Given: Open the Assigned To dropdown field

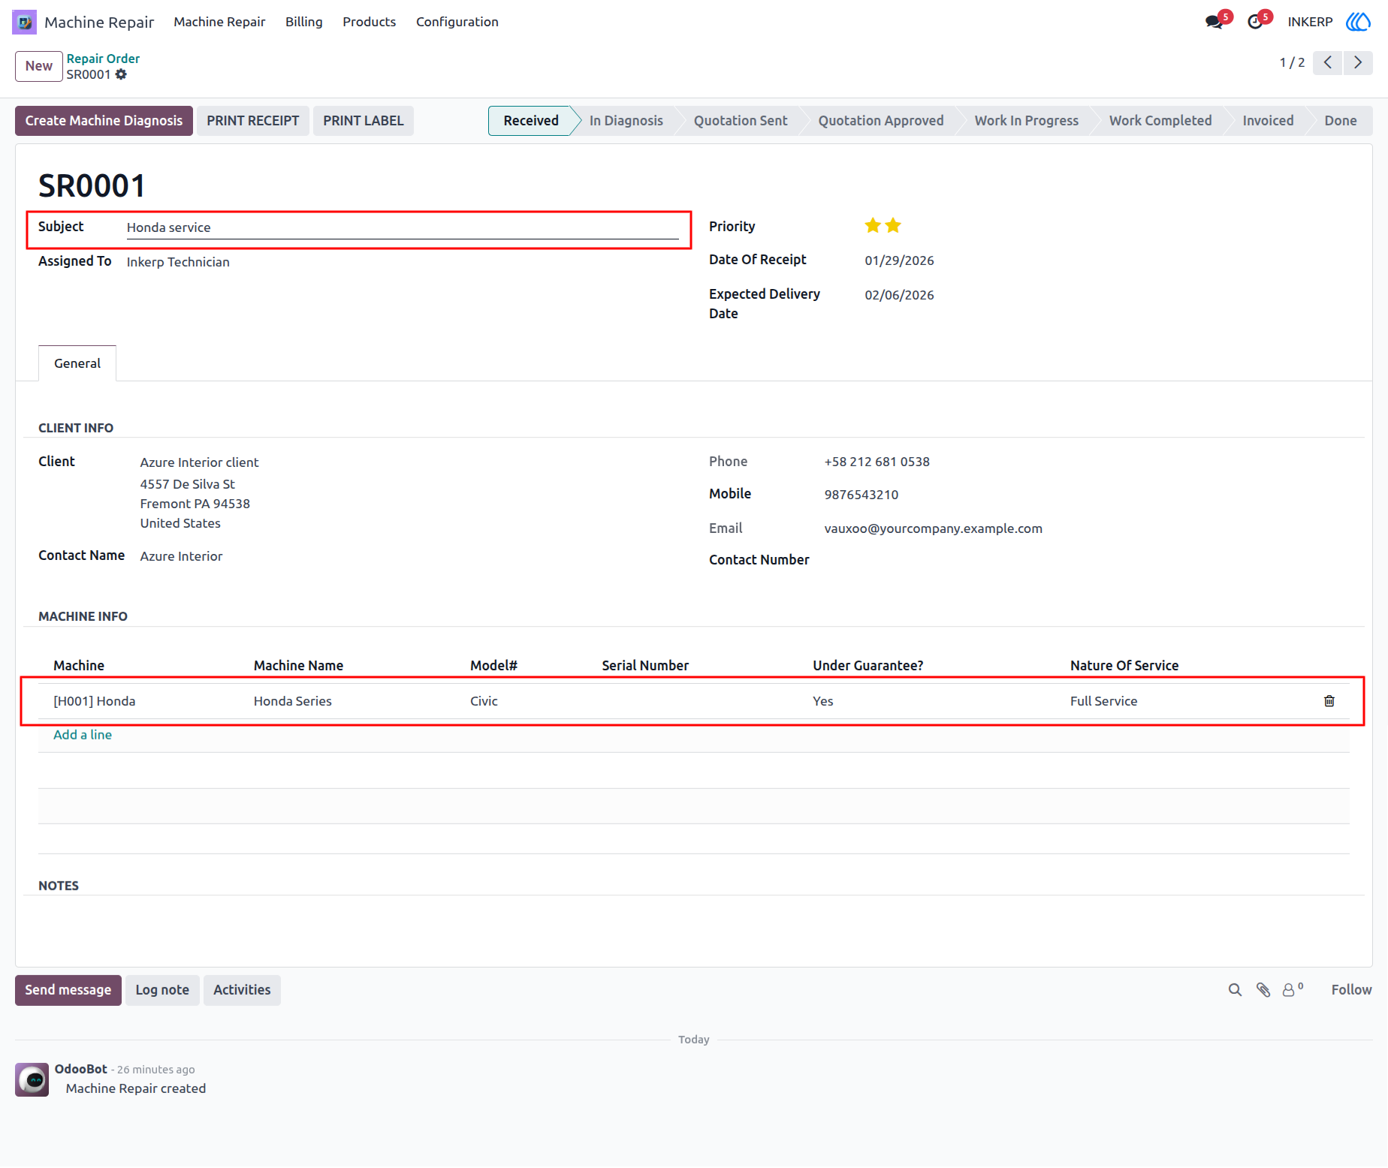Looking at the screenshot, I should click(403, 262).
